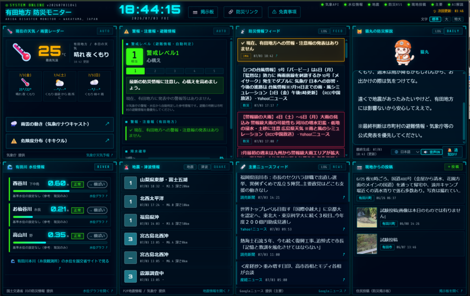Click the green level 1 警戒レベル badge
The image size is (470, 296).
click(x=134, y=57)
